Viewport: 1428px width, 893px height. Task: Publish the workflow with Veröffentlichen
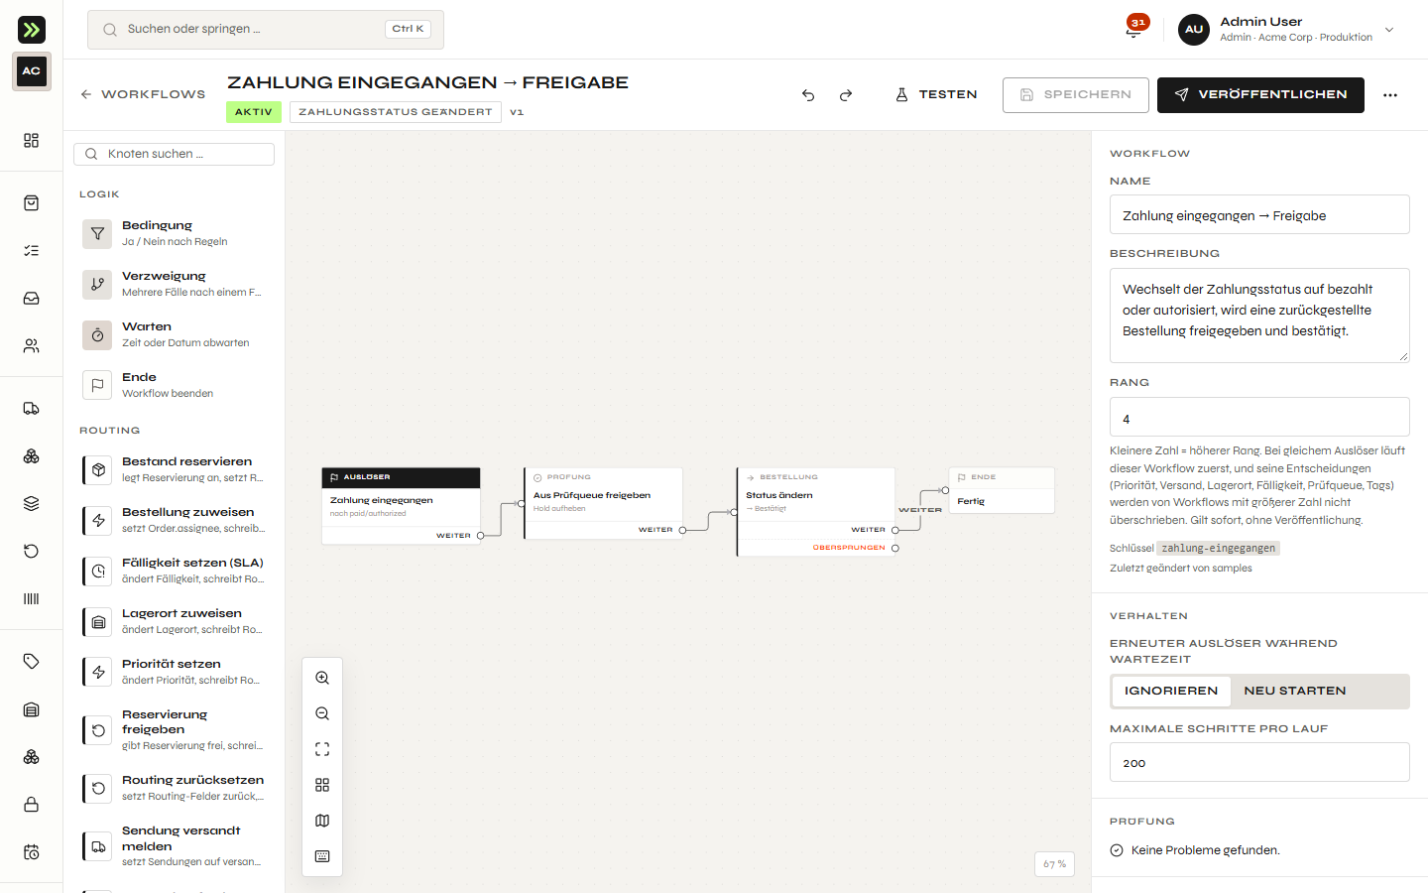coord(1260,95)
